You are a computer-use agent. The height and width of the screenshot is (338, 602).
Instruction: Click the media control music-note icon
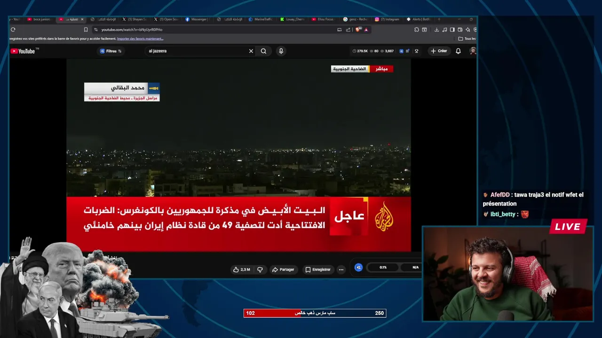click(x=444, y=30)
